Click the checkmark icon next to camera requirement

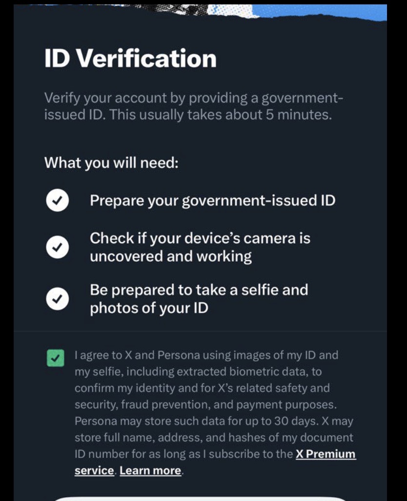click(57, 248)
